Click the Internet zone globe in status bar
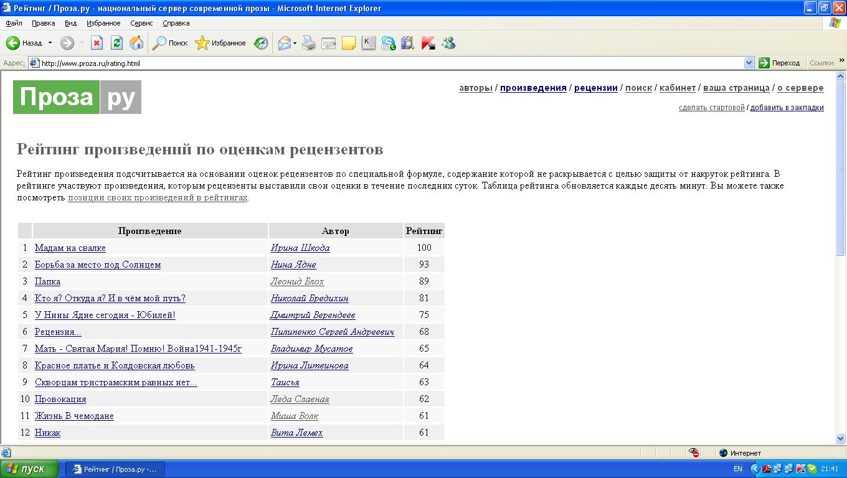 (723, 452)
